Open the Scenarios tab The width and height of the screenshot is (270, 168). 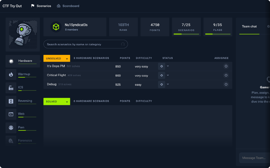coord(41,6)
